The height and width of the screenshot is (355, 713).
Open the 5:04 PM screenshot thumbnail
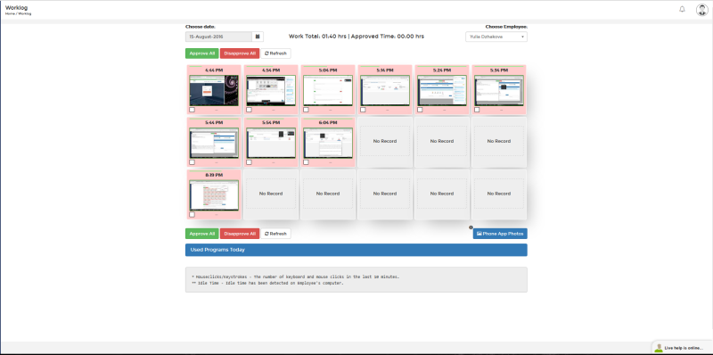(x=328, y=91)
